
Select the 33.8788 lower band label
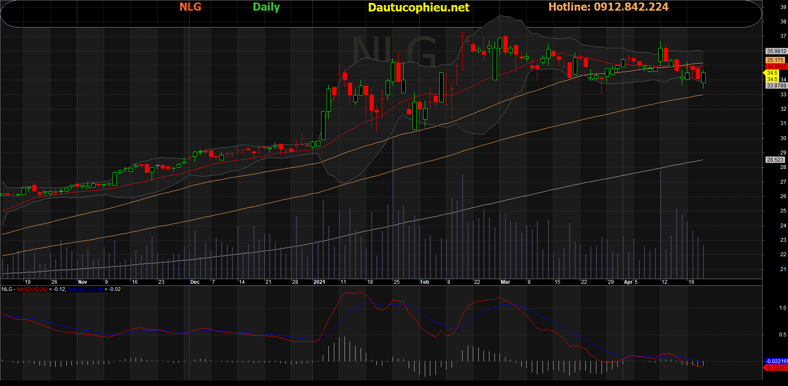pyautogui.click(x=776, y=86)
